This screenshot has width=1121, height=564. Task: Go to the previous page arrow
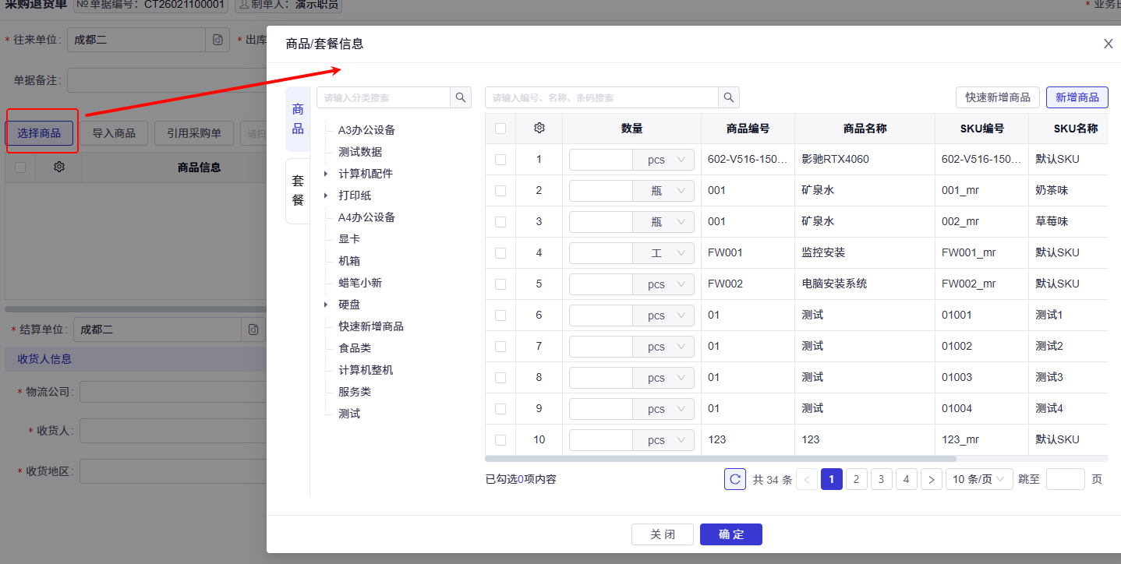coord(808,479)
